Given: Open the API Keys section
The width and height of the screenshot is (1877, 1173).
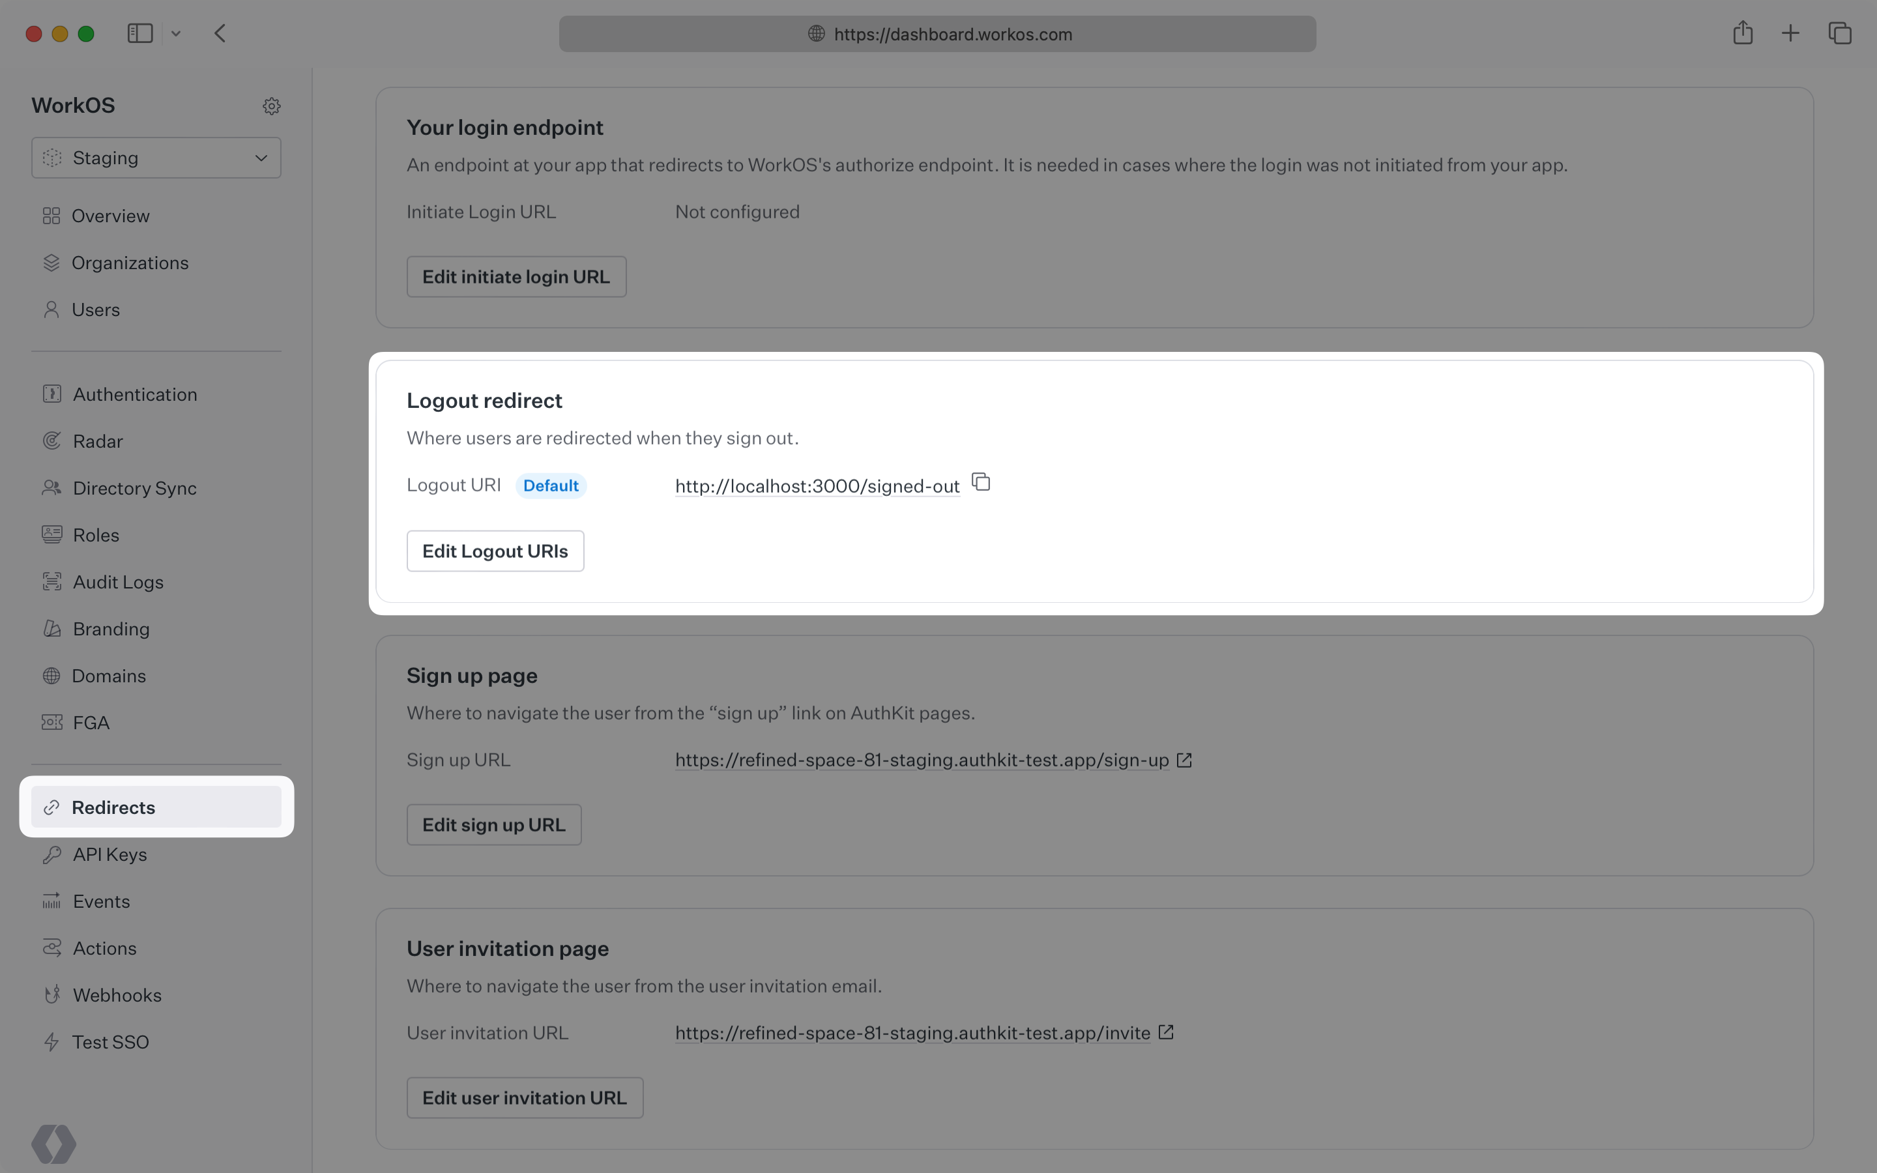Looking at the screenshot, I should click(x=109, y=854).
